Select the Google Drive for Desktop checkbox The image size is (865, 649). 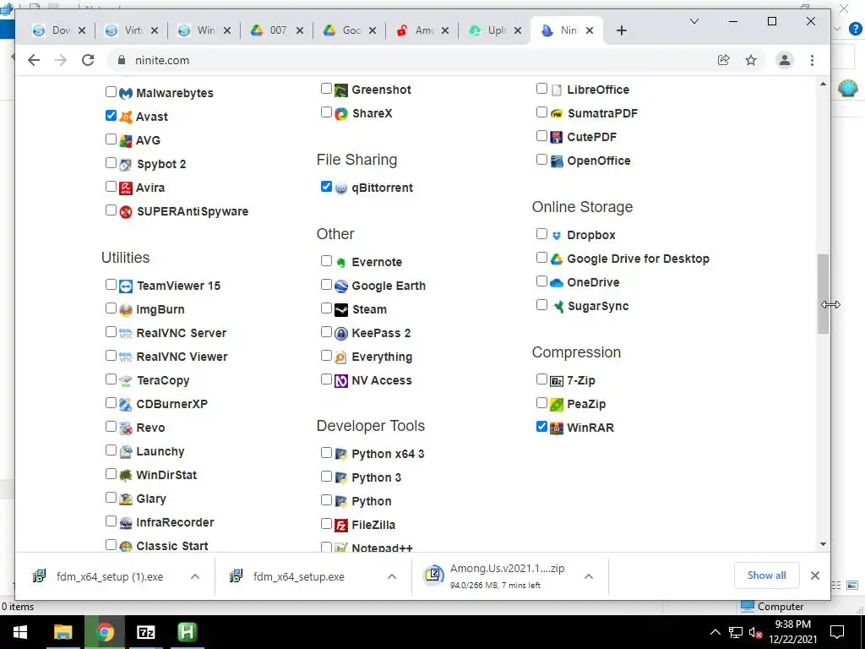[x=541, y=257]
